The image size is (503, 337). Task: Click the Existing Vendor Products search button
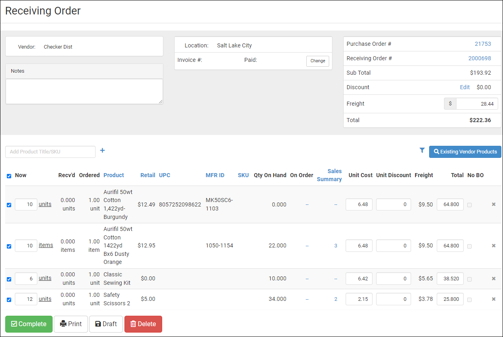[465, 152]
